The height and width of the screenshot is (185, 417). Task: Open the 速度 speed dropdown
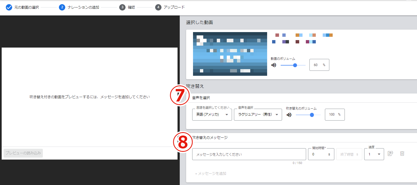click(374, 154)
